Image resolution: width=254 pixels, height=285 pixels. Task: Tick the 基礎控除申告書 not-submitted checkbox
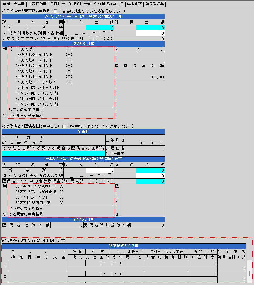coord(56,11)
